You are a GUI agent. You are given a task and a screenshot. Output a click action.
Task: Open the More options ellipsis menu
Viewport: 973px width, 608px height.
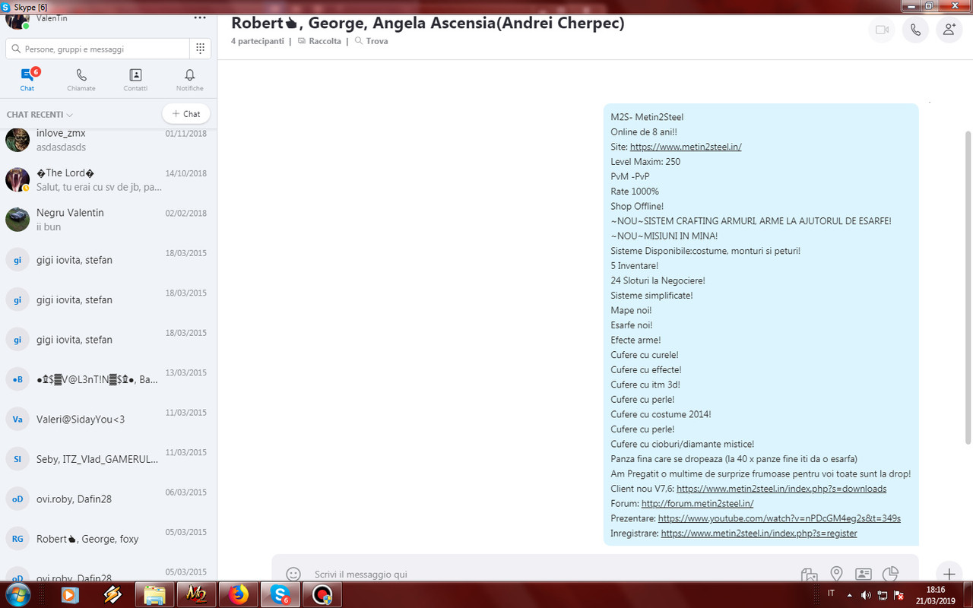point(200,17)
